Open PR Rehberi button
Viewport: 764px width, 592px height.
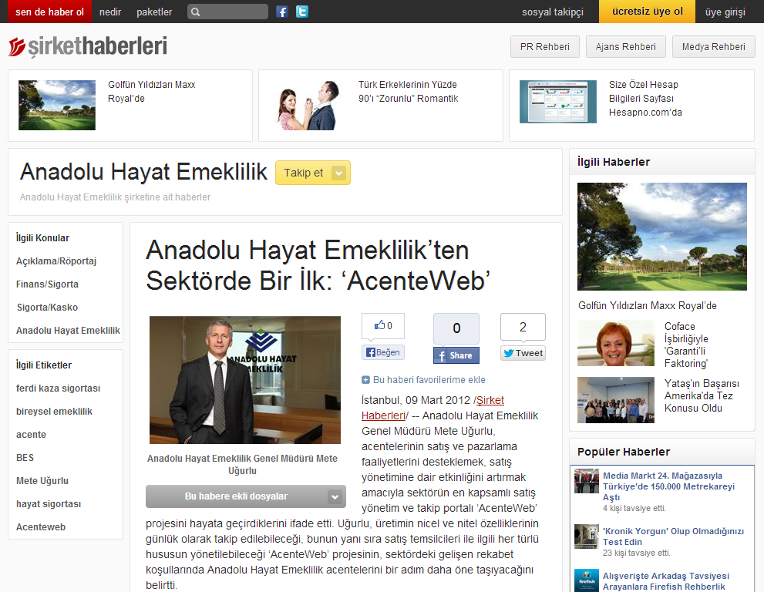(x=545, y=47)
